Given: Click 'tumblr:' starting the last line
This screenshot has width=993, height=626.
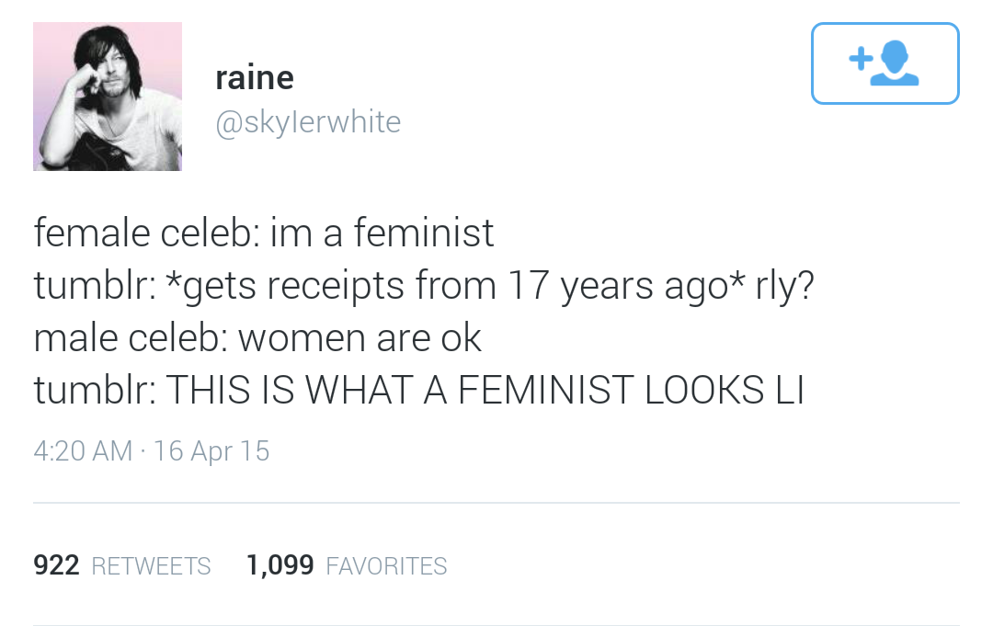Looking at the screenshot, I should pos(96,390).
